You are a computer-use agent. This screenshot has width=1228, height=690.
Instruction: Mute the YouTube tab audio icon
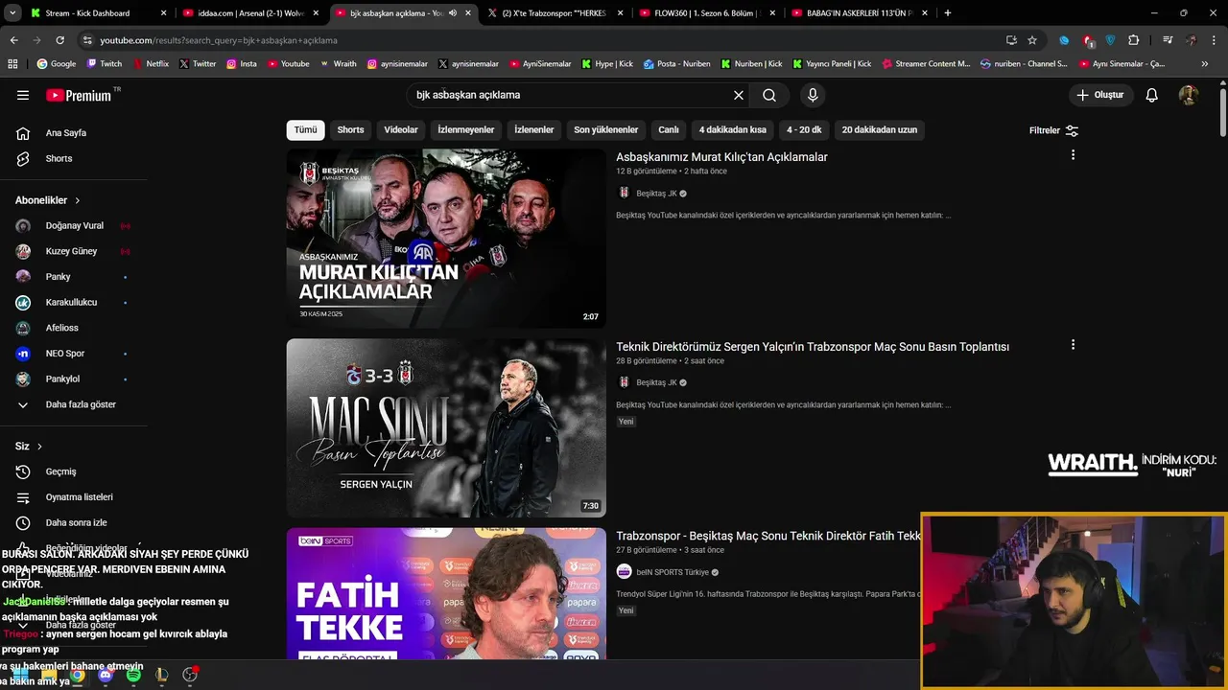point(453,12)
